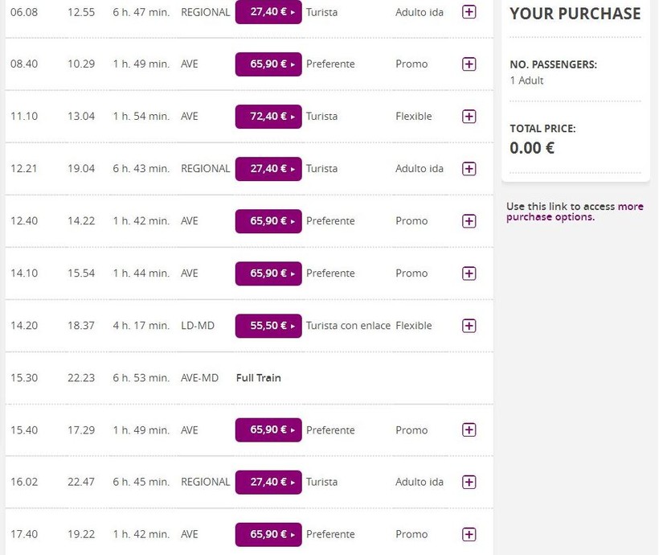
Task: Select the 72,40 € Turista Flexible fare
Action: point(268,117)
